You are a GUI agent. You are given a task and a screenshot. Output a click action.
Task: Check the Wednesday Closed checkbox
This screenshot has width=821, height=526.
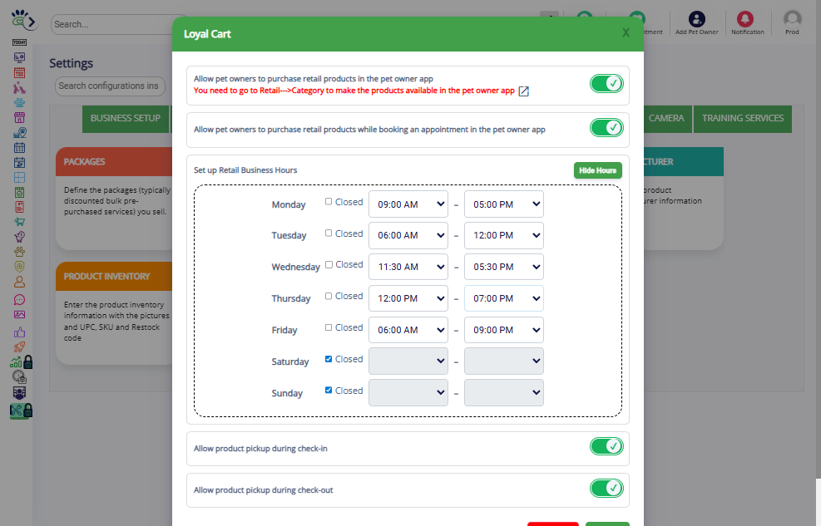(329, 264)
